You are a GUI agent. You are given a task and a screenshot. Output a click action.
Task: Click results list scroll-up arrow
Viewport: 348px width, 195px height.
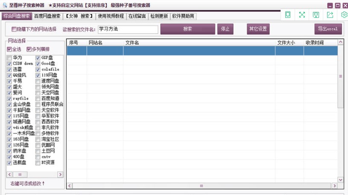tap(341, 42)
